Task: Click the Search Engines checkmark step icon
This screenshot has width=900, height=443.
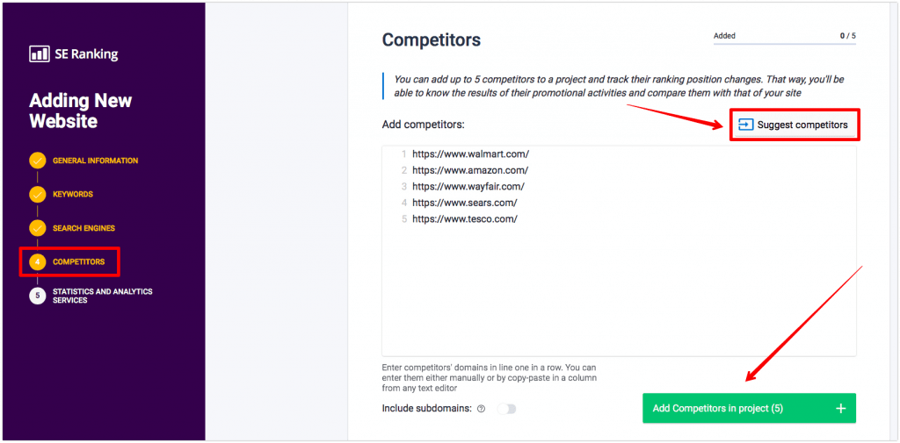Action: point(37,229)
